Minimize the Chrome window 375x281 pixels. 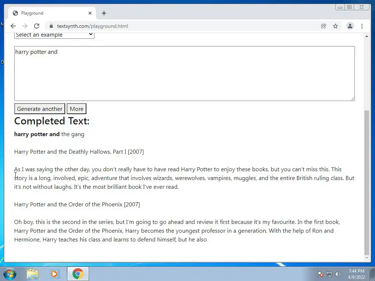340,7
